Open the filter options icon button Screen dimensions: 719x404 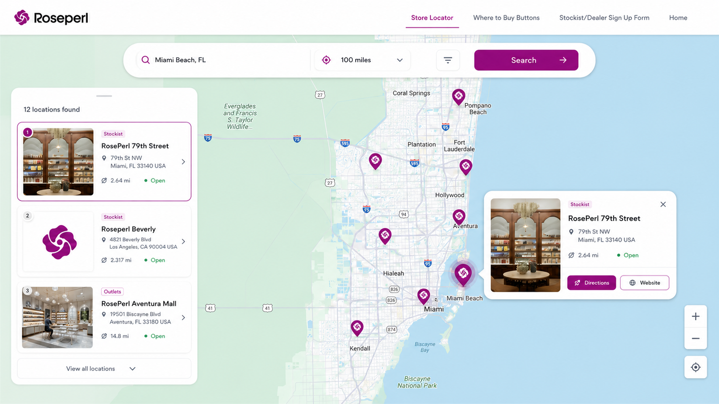[x=448, y=60]
